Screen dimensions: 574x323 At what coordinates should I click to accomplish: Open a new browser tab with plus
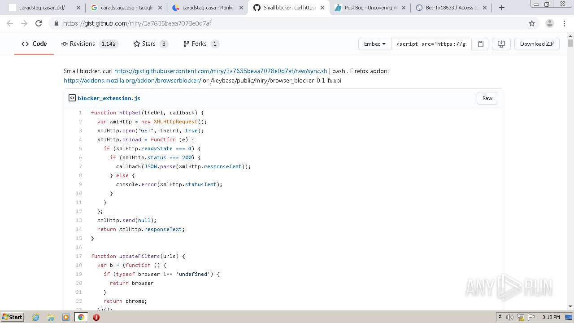point(502,8)
